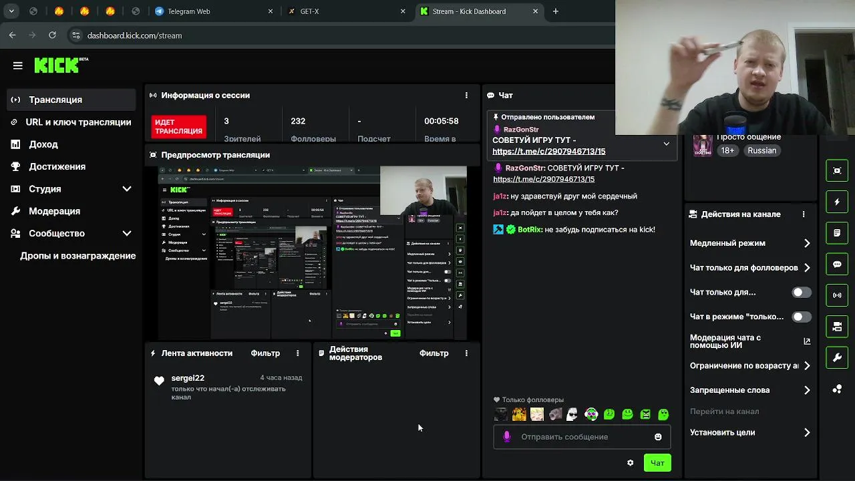Viewport: 855px width, 481px height.
Task: Click the BotRix username in chat
Action: click(x=530, y=229)
